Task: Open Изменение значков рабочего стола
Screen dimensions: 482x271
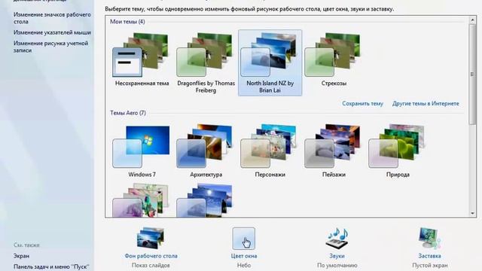Action: click(52, 18)
